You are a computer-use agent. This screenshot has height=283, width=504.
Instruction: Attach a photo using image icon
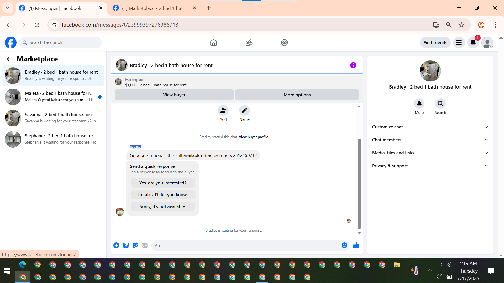click(126, 246)
